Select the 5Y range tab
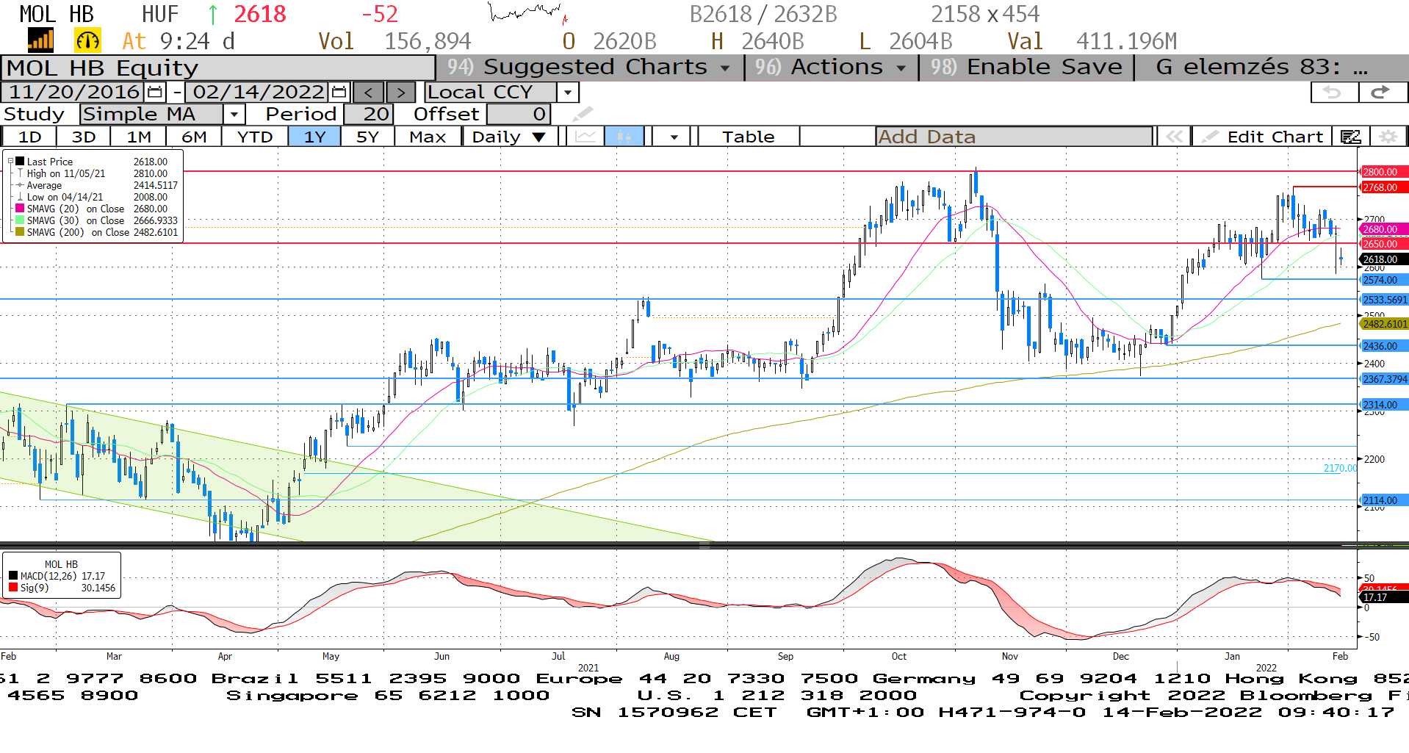The width and height of the screenshot is (1409, 753). pyautogui.click(x=367, y=137)
